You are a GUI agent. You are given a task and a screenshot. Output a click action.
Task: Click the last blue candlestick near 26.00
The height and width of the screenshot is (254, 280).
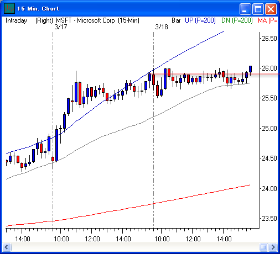[250, 69]
